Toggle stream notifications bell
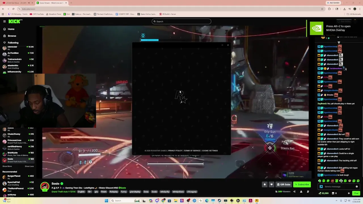Screen dimensions: 363x204 265,184
